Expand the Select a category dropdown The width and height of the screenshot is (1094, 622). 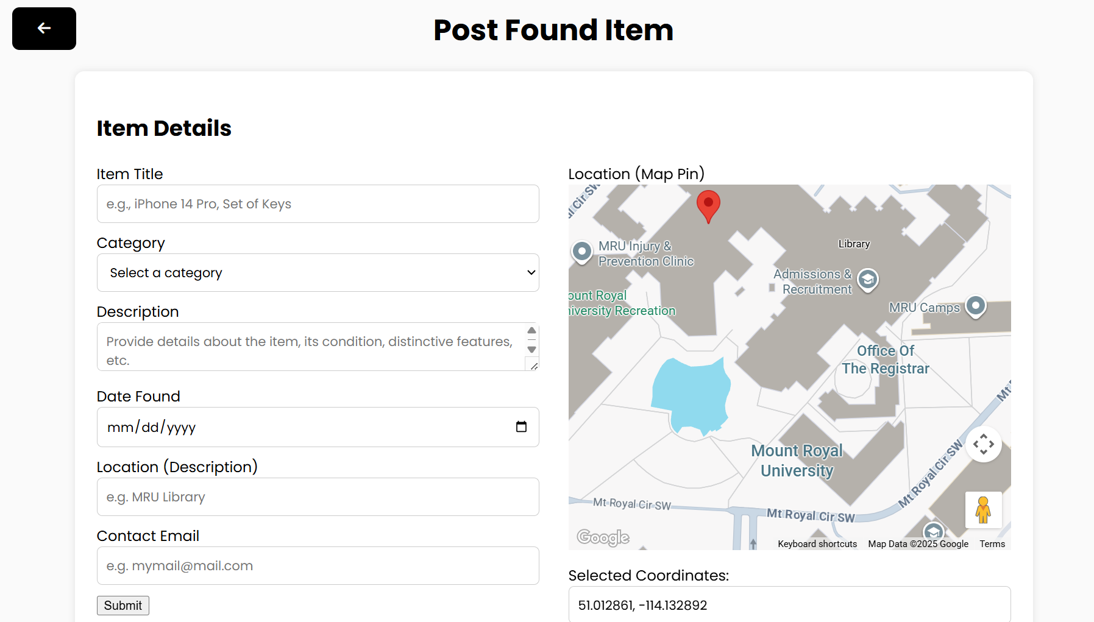tap(318, 273)
